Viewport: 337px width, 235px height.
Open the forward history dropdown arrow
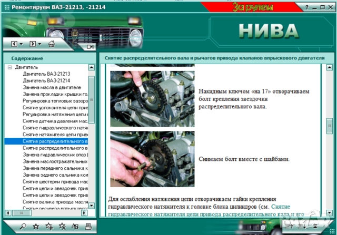point(39,44)
